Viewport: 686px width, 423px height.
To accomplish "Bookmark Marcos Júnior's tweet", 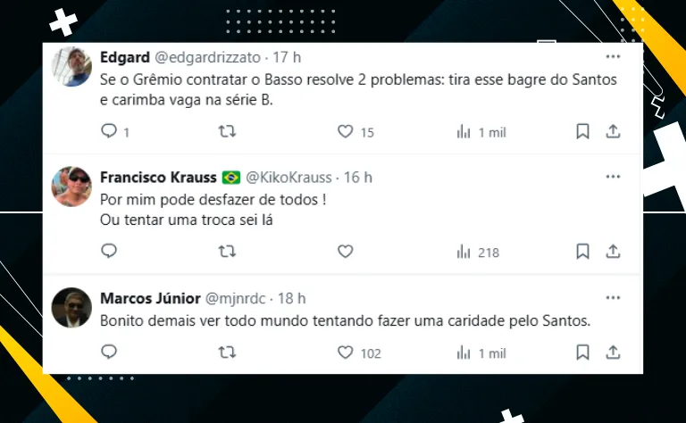I will click(582, 352).
